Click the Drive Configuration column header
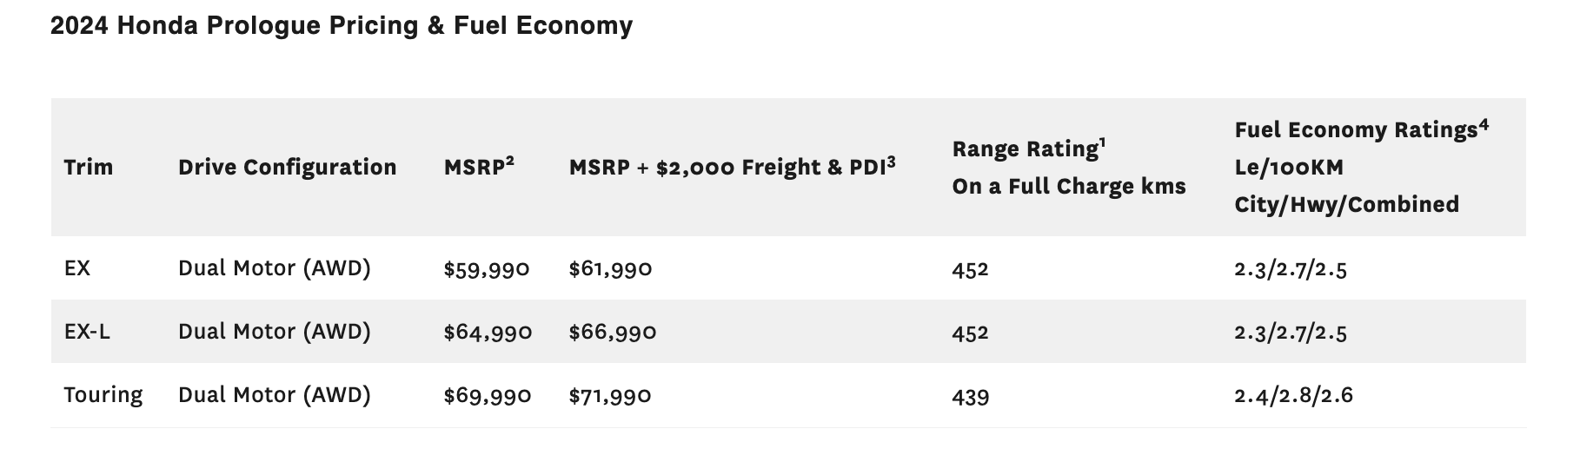The width and height of the screenshot is (1580, 462). coord(287,167)
